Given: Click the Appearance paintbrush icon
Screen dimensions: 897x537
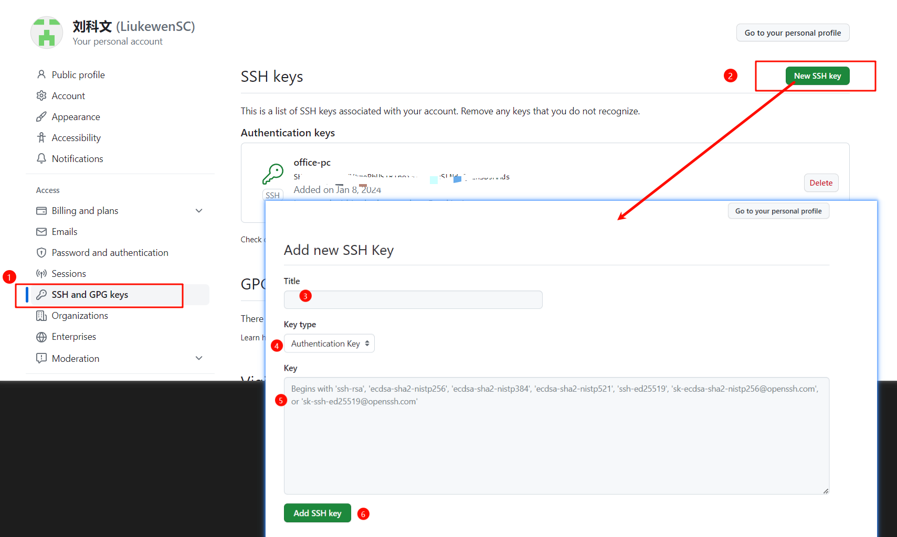Looking at the screenshot, I should click(x=41, y=116).
